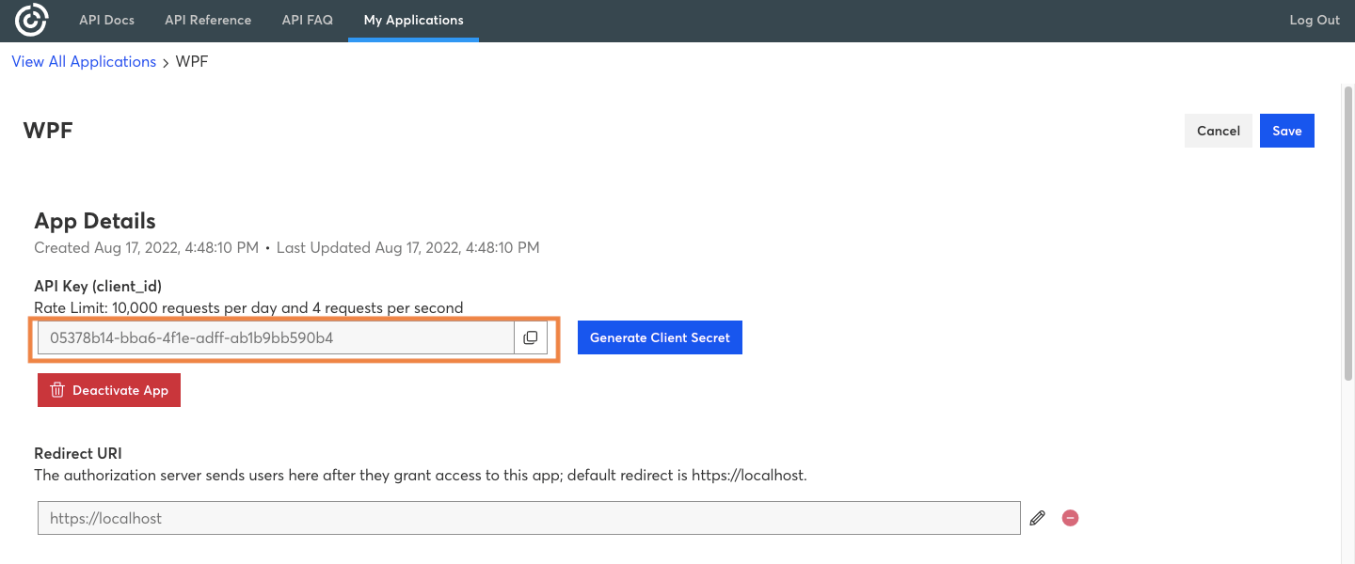
Task: Go to API Reference
Action: point(208,20)
